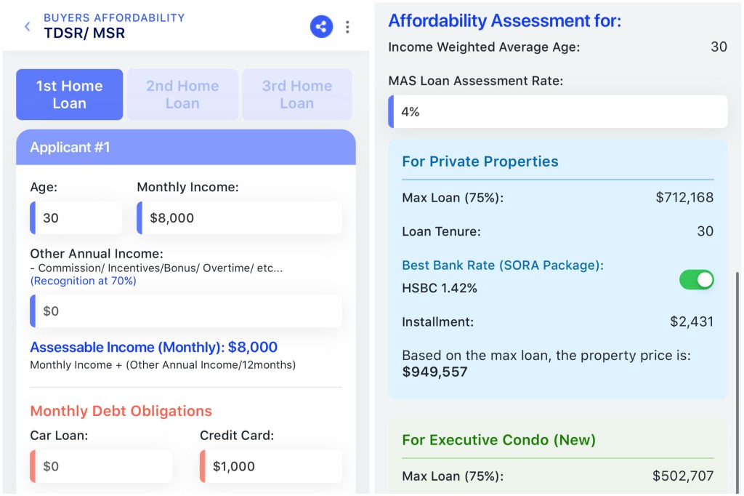Click the Other Annual Income field
The height and width of the screenshot is (496, 744).
[186, 311]
